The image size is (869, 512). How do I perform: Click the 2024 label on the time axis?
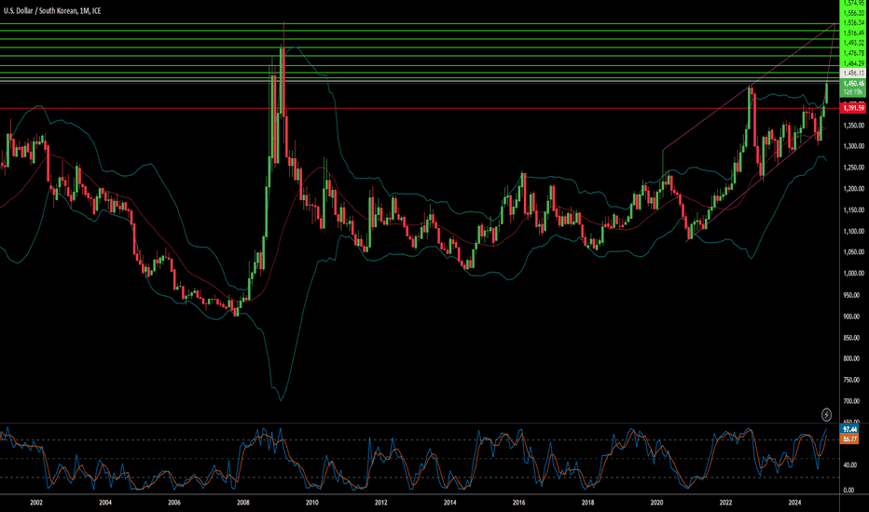pos(794,503)
